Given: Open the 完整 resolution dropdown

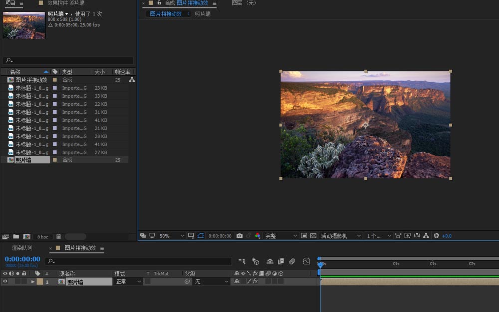Looking at the screenshot, I should pos(281,236).
